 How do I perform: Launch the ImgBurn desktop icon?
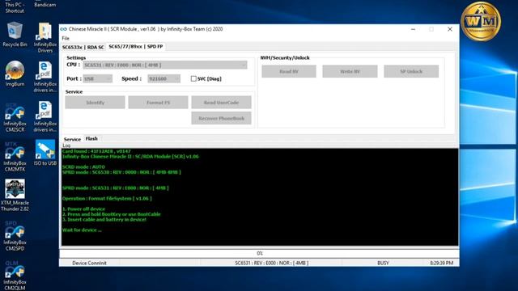tap(15, 74)
